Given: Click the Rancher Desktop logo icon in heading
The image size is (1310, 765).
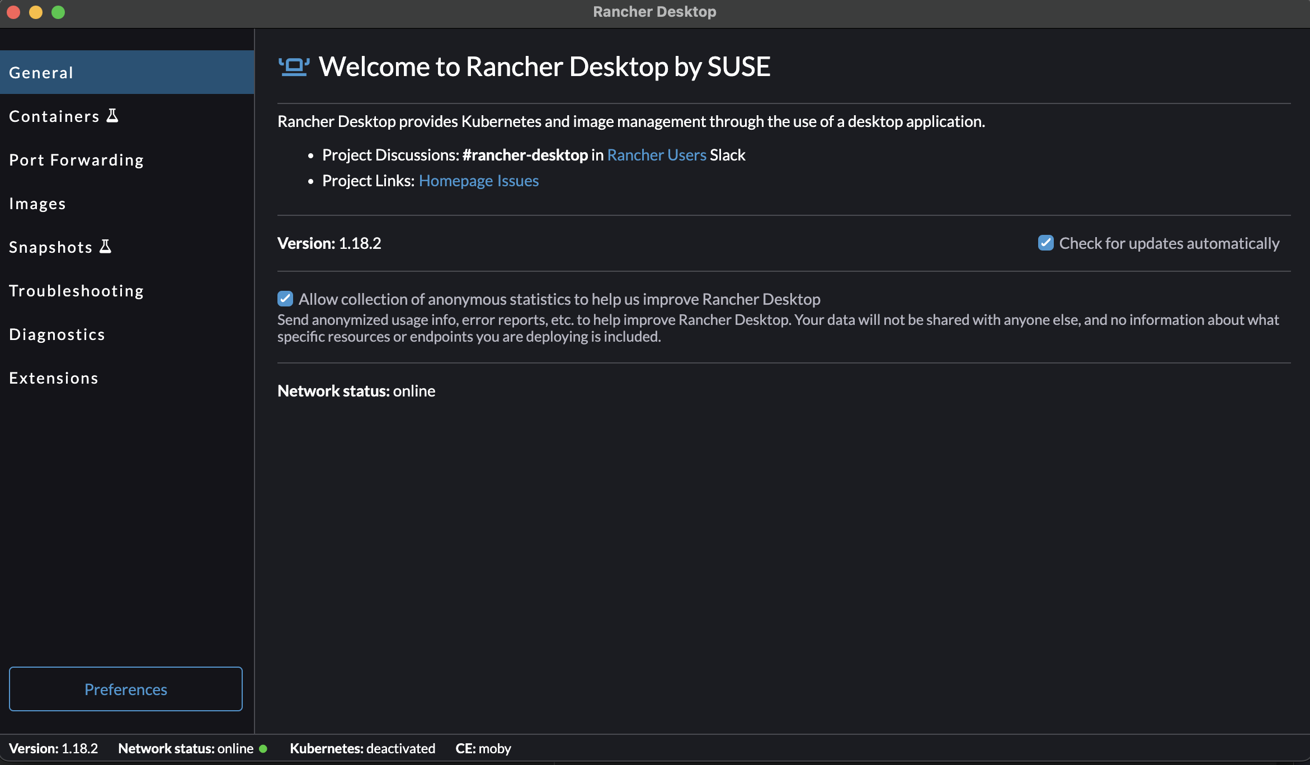Looking at the screenshot, I should point(294,67).
